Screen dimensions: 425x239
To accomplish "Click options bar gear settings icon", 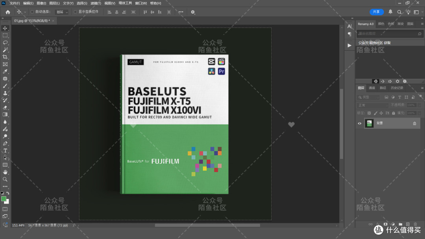I will point(193,12).
